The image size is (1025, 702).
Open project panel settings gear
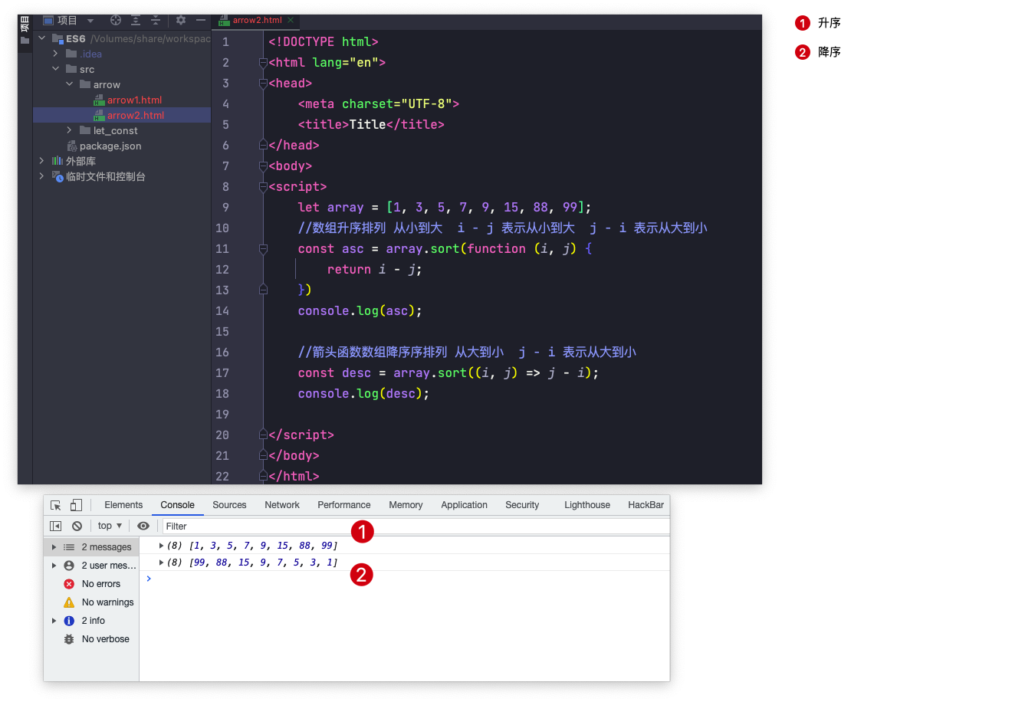point(181,21)
